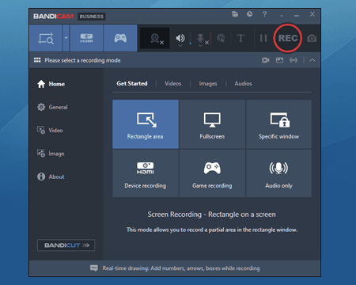Viewport: 356px width, 285px height.
Task: Click the audio broadcast icon in status bar
Action: (x=294, y=60)
